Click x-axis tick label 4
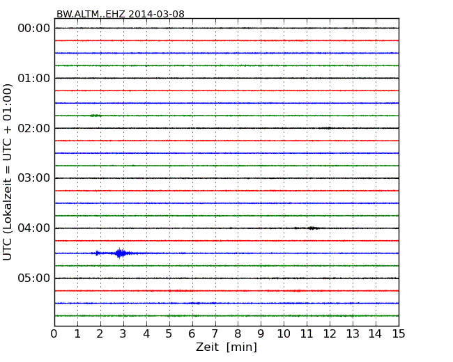The image size is (453, 362). click(x=146, y=333)
